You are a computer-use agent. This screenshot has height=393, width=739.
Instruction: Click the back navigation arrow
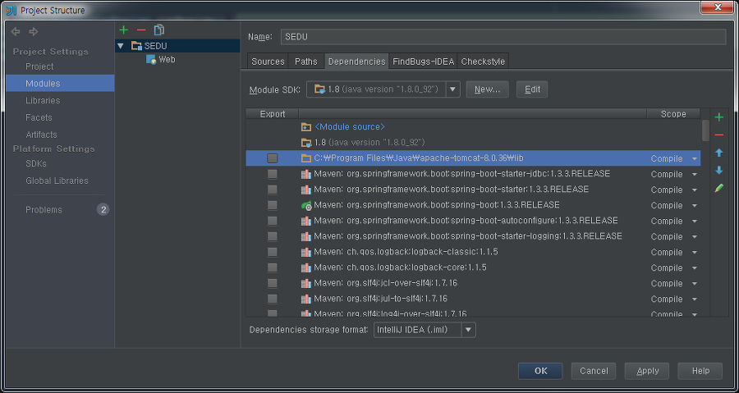[16, 31]
